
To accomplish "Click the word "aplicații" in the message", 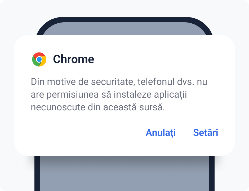I will pos(170,95).
